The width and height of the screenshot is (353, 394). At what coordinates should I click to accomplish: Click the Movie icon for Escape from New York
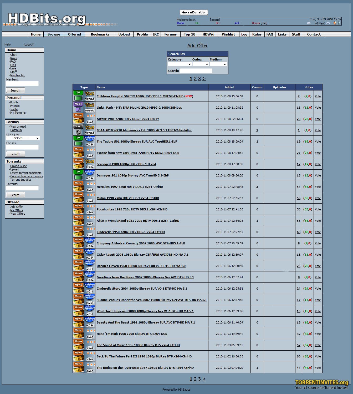(x=78, y=153)
